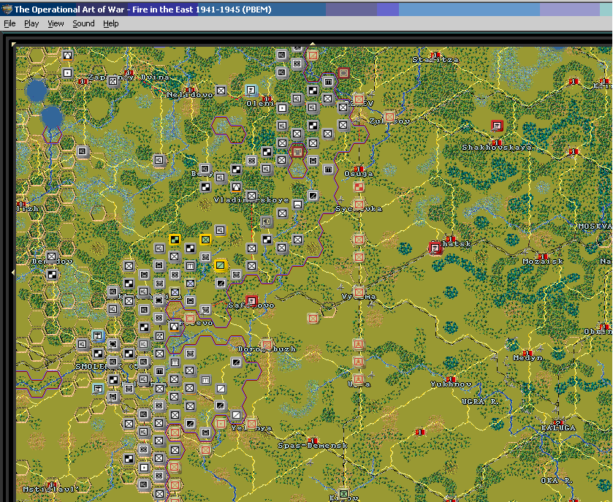Select the pink unit at Vyazma
The width and height of the screenshot is (613, 502).
(x=359, y=292)
